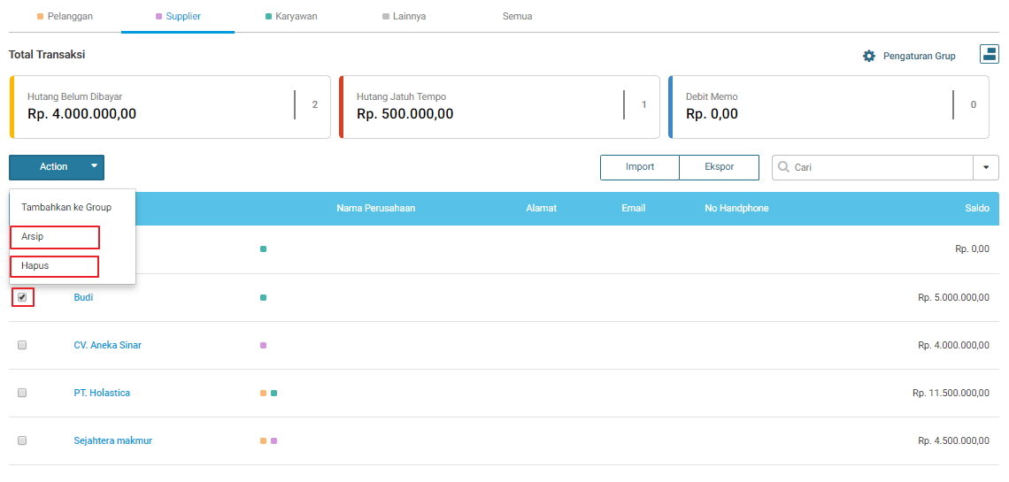Open the PT. Holastica contact link

(x=102, y=393)
